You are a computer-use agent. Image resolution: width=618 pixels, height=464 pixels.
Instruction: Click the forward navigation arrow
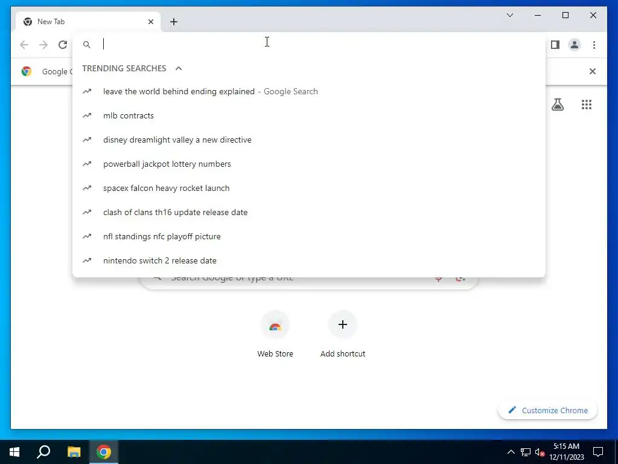coord(43,45)
